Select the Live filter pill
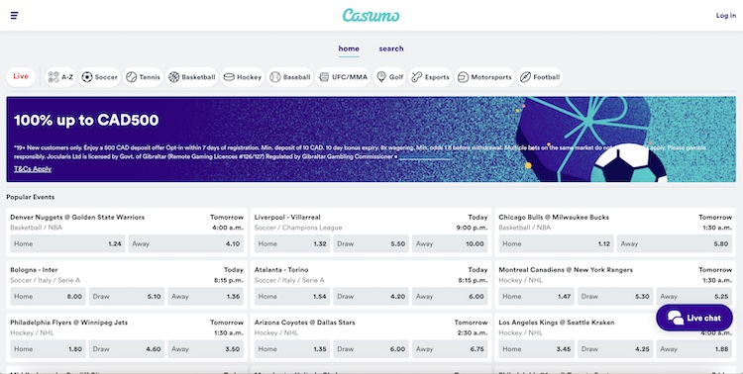This screenshot has height=374, width=743. 21,77
